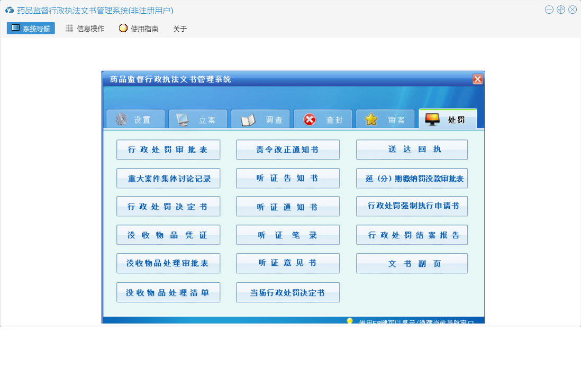Click the 信息操作 grid icon

click(69, 29)
